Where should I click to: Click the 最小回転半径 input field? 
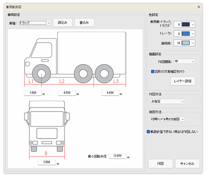pyautogui.click(x=117, y=156)
